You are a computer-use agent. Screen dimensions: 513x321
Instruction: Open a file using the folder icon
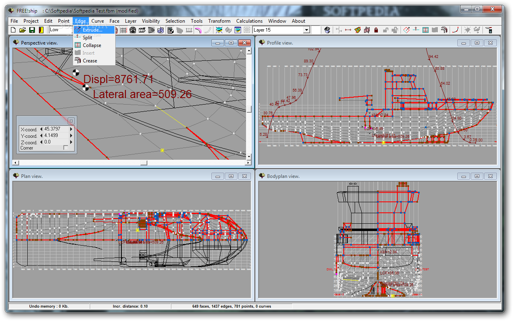coord(23,30)
